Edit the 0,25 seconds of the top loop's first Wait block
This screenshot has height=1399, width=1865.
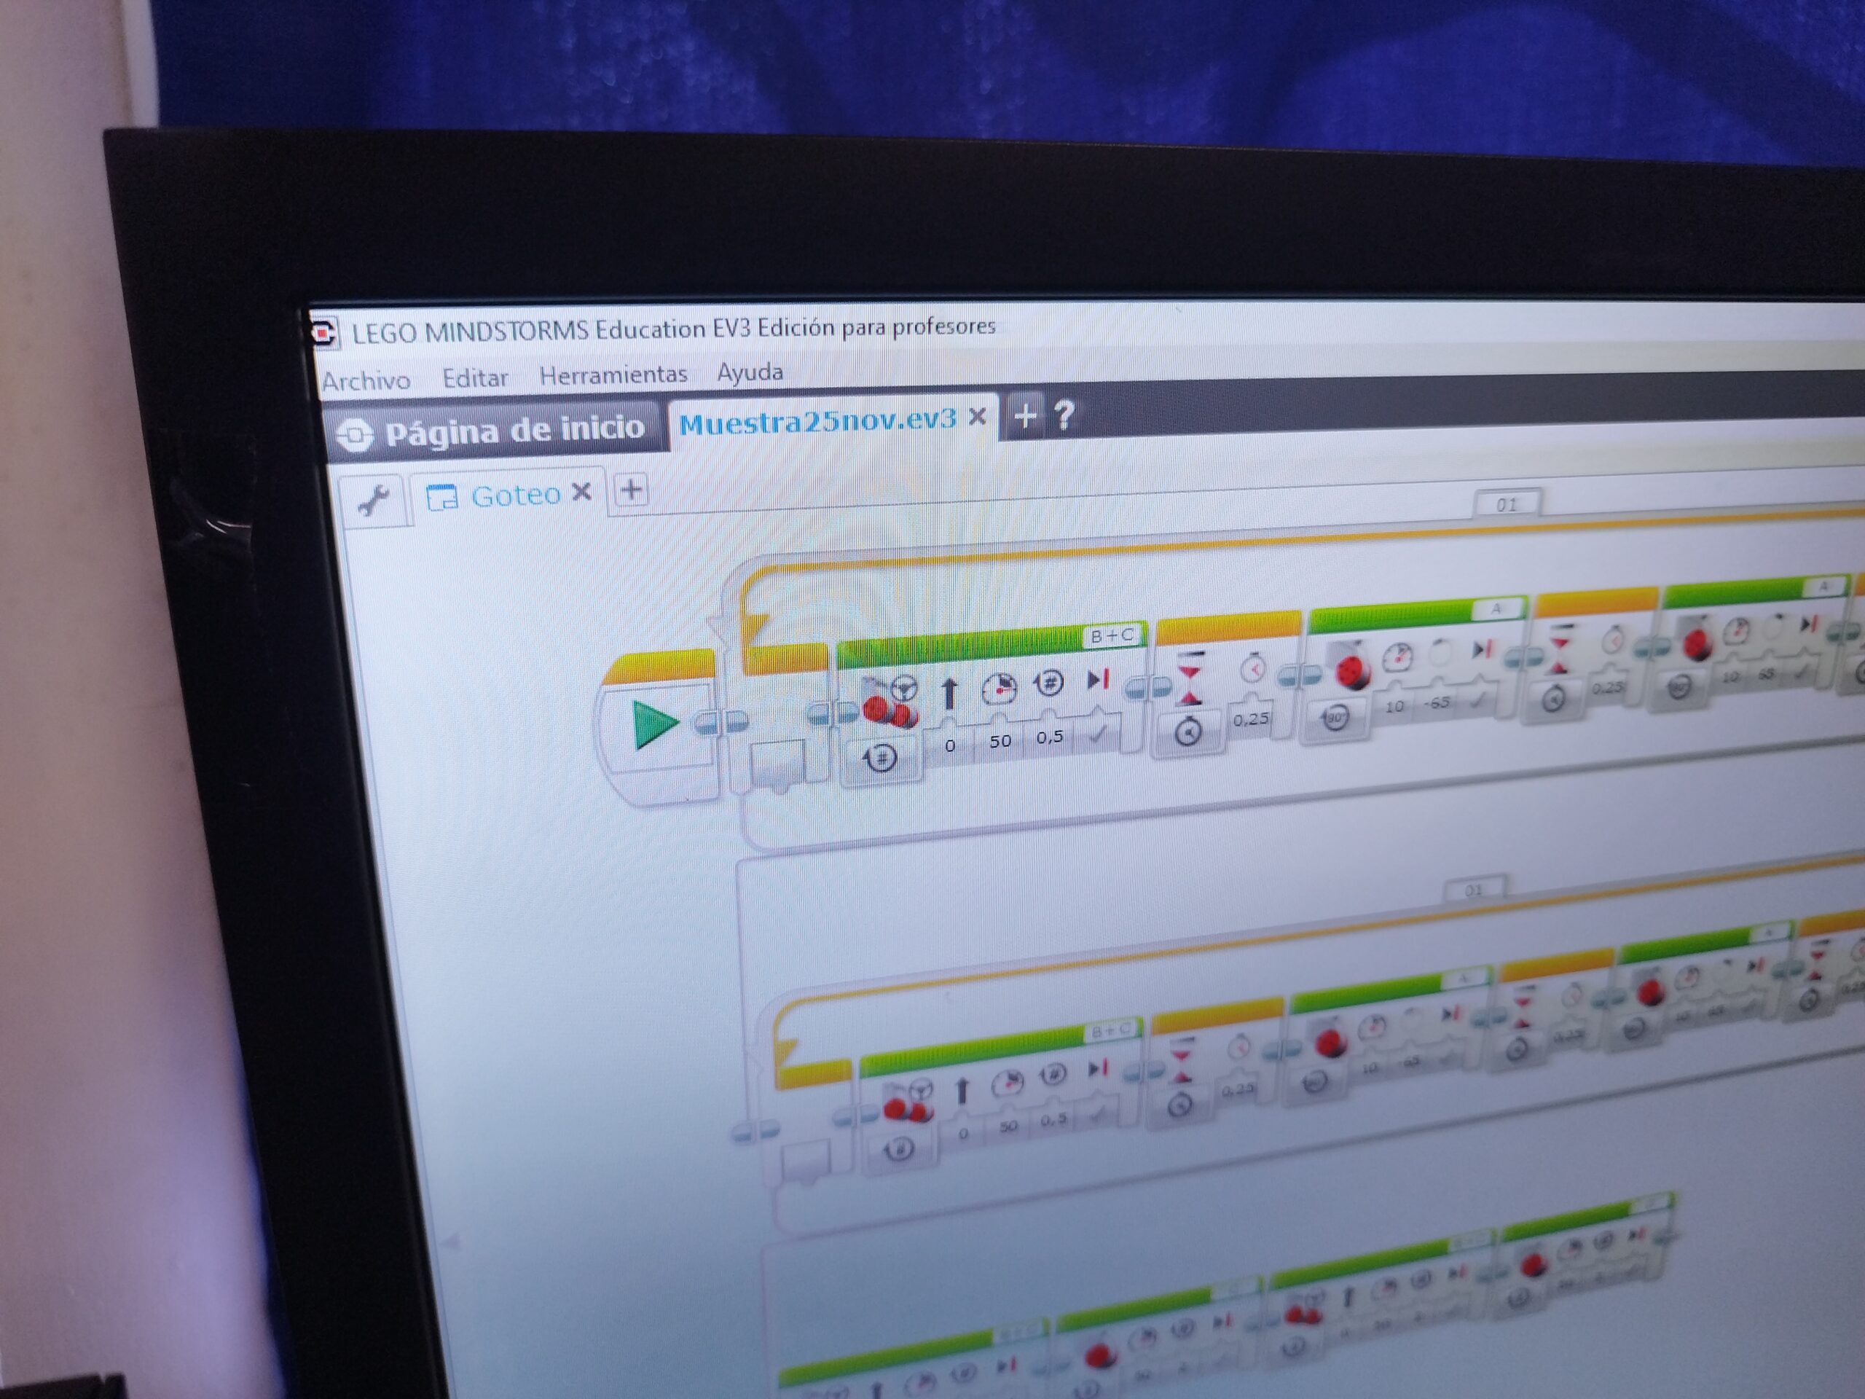click(1251, 718)
